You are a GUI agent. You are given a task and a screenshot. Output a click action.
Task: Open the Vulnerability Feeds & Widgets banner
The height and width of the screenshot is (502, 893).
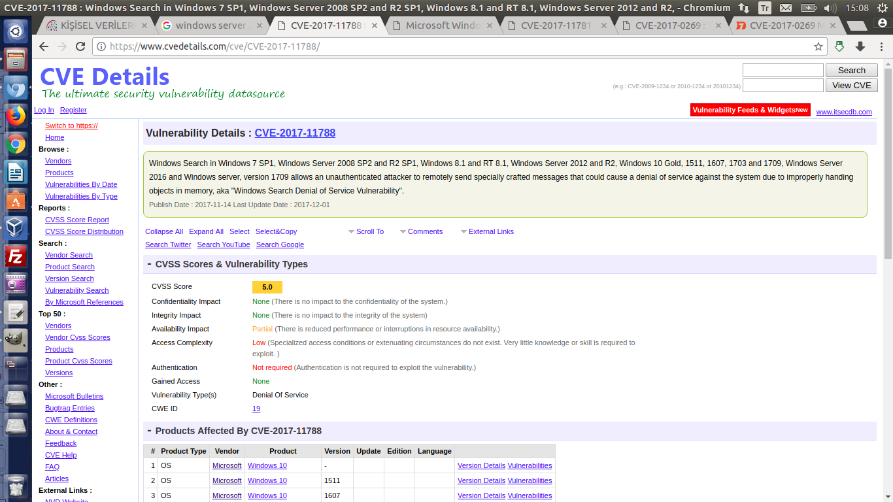point(750,110)
